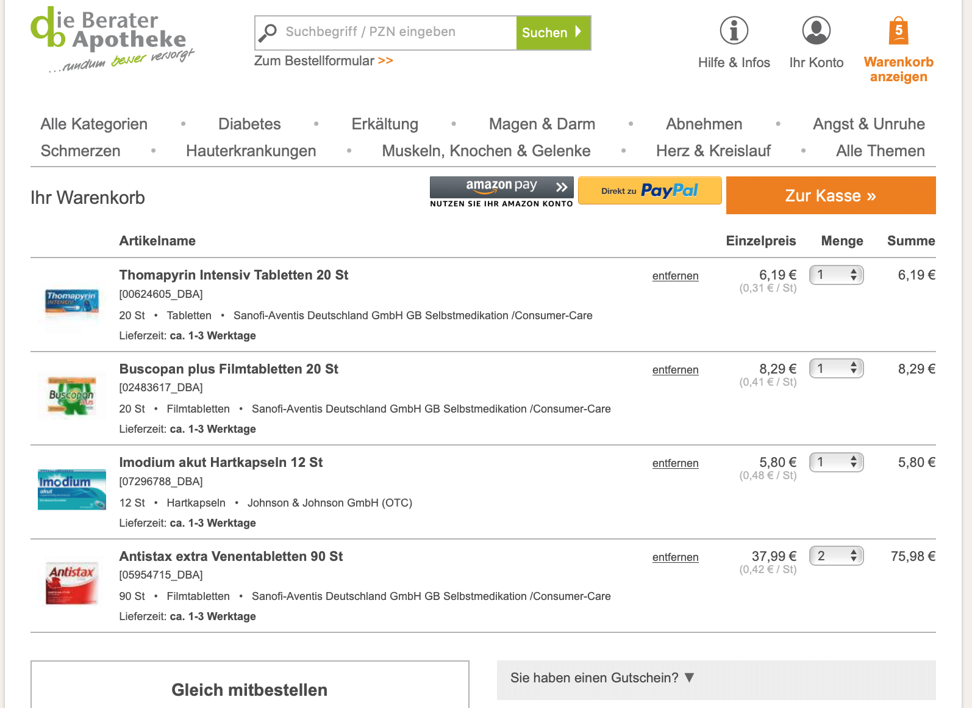Click Johnson & Johnson GmbH (OTC) text

[330, 503]
